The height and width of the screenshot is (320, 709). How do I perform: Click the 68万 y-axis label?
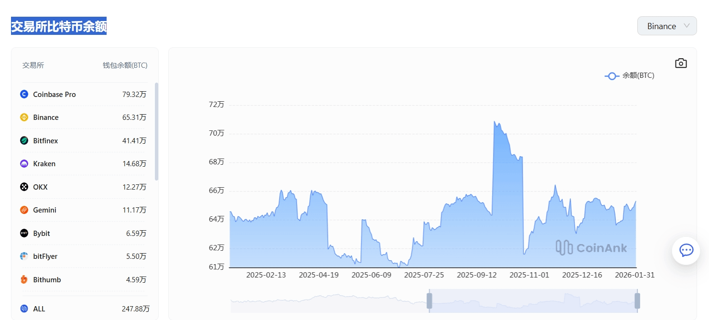click(217, 161)
